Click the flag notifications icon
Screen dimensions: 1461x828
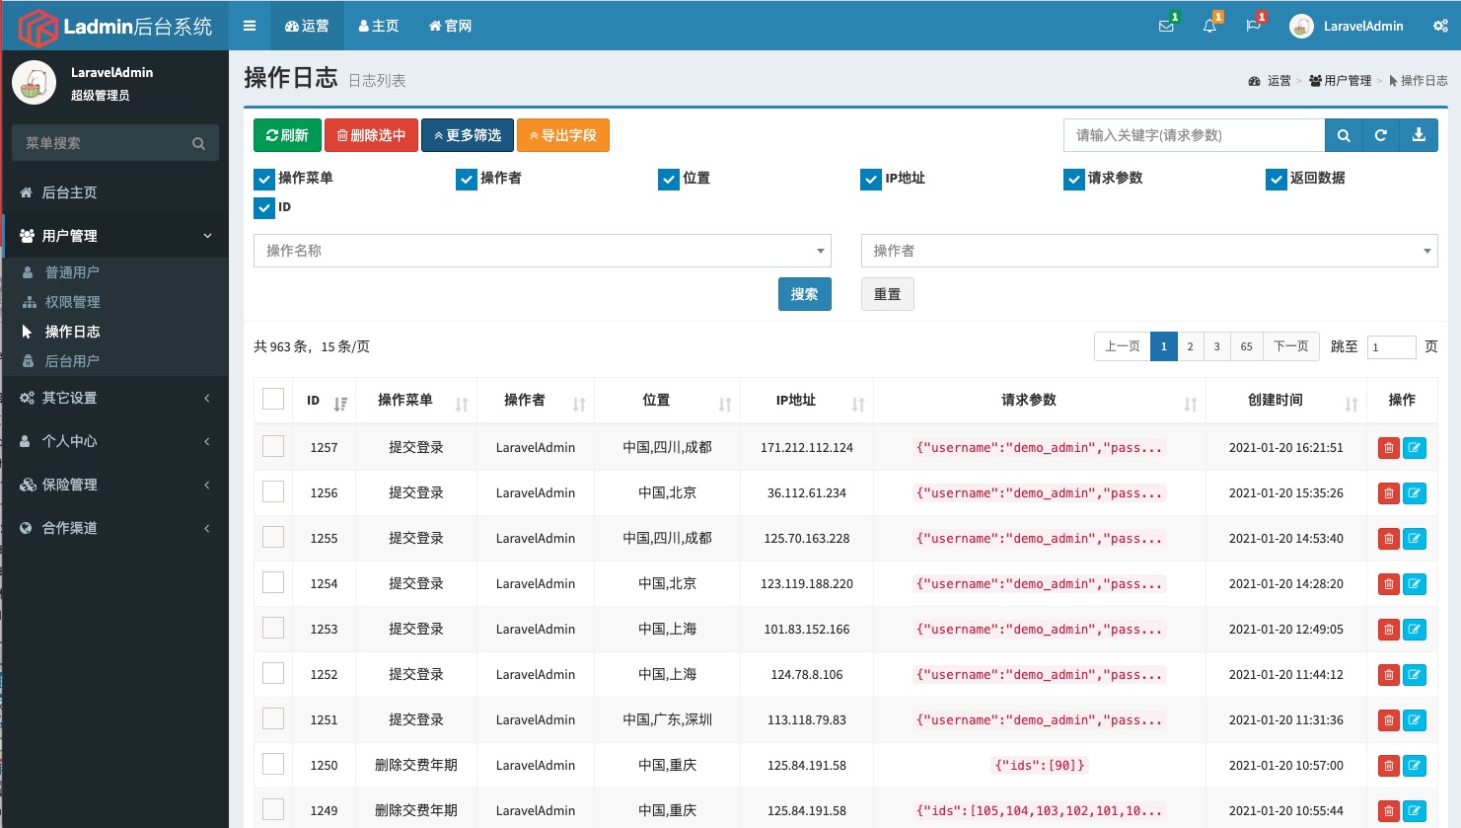1253,26
